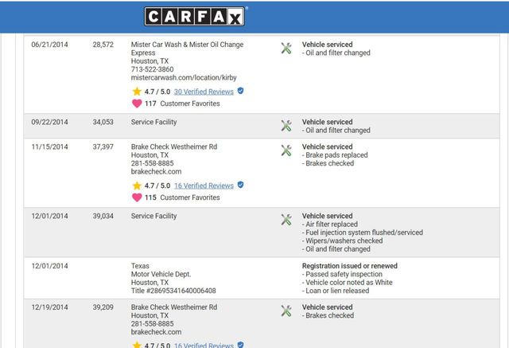This screenshot has height=348, width=509.
Task: Click the CARFAX logo in the header
Action: (196, 16)
